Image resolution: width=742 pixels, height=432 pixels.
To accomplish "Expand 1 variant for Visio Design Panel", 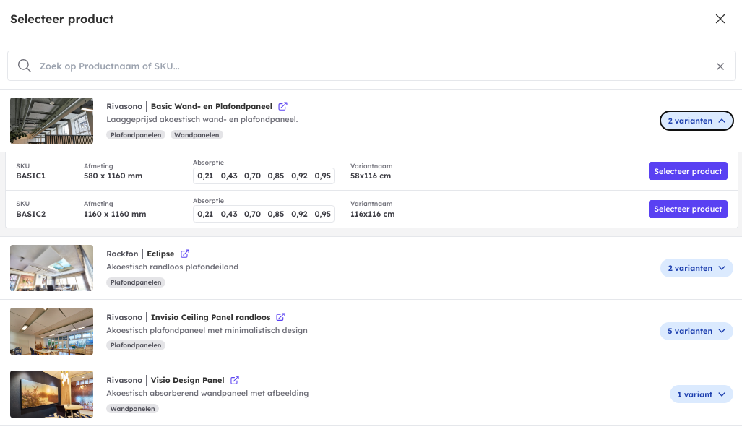I will coord(701,394).
